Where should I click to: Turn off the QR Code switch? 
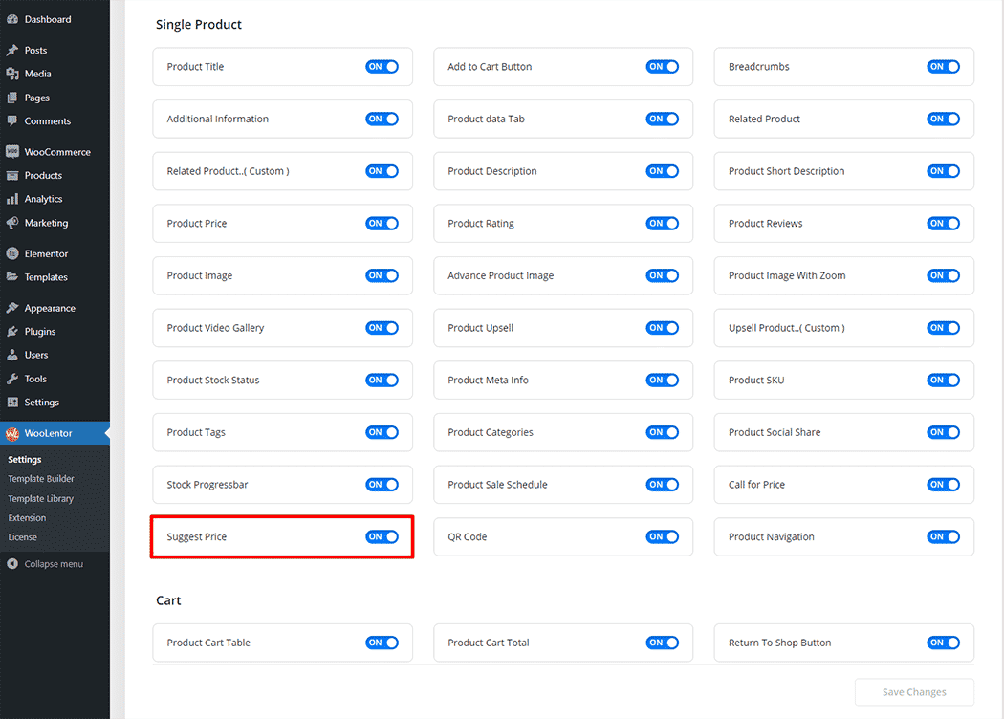tap(663, 537)
